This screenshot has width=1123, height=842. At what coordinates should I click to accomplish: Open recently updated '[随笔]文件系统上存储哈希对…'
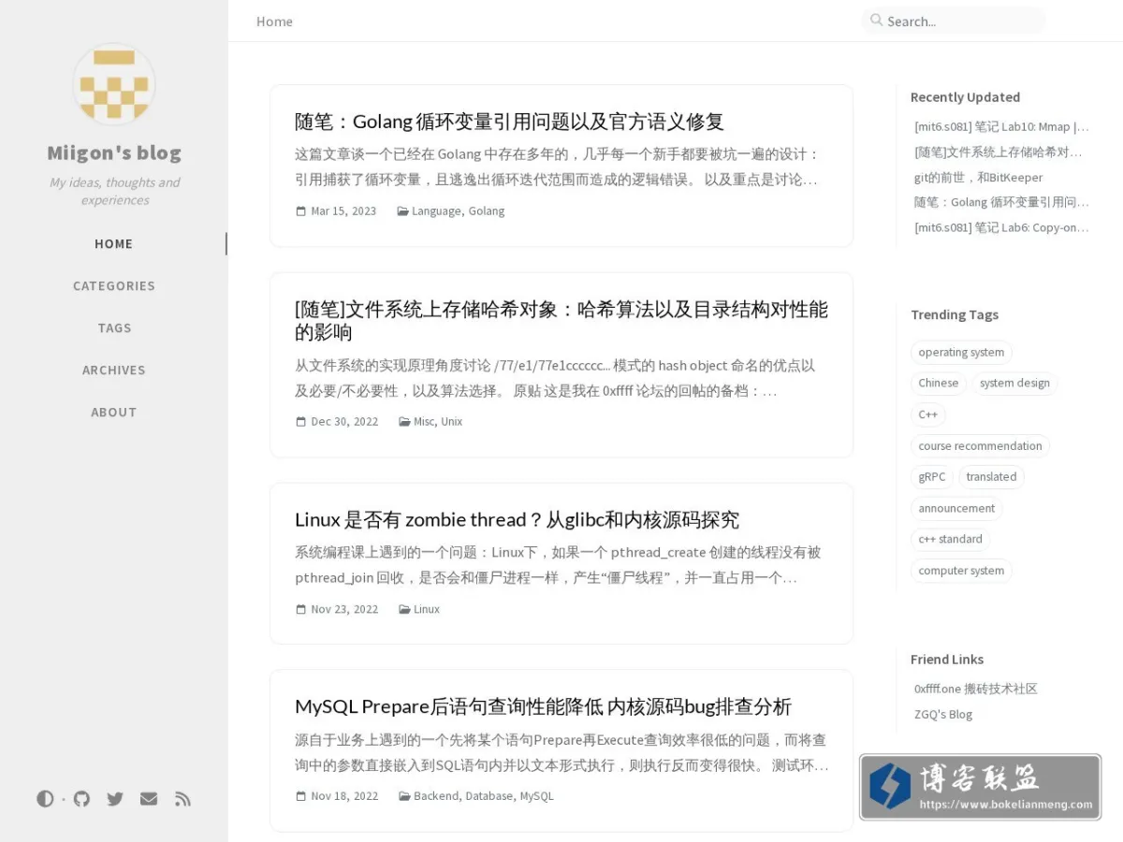tap(999, 152)
